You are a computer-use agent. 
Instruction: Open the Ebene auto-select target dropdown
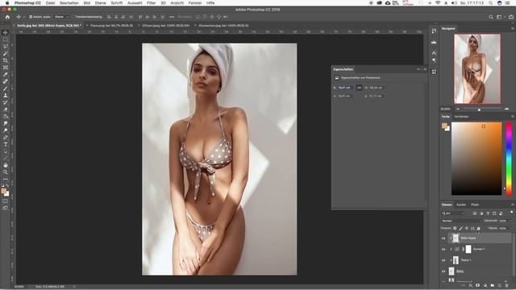coord(61,17)
